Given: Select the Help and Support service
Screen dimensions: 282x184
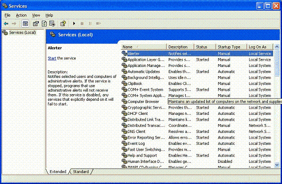Looking at the screenshot, I should coord(197,155).
